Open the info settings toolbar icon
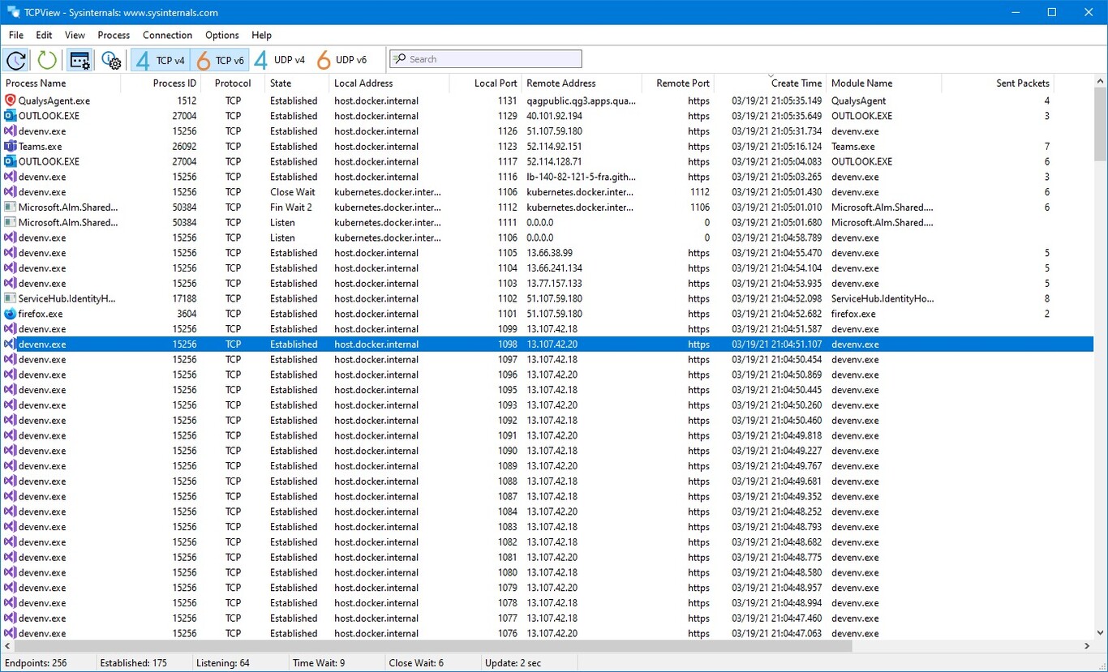 click(x=111, y=59)
